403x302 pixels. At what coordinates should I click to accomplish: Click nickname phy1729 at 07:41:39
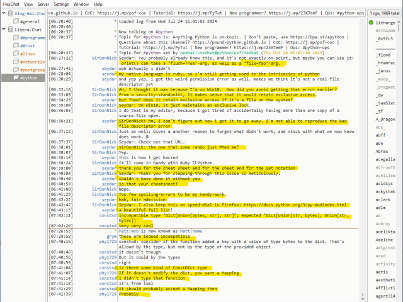[108, 294]
